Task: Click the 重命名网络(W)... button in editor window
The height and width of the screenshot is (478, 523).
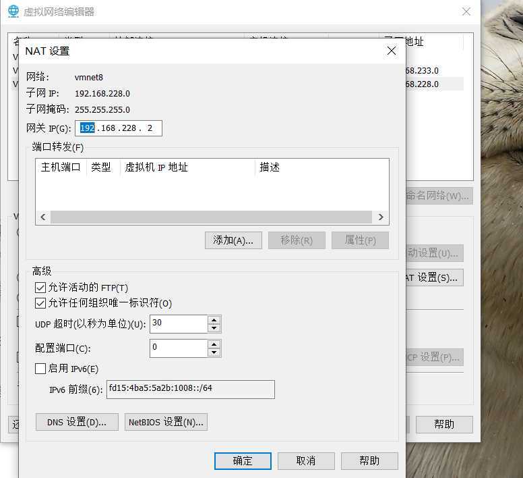Action: point(439,195)
